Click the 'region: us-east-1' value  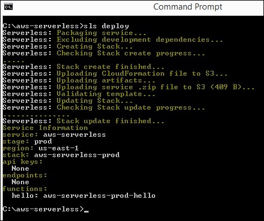point(59,148)
